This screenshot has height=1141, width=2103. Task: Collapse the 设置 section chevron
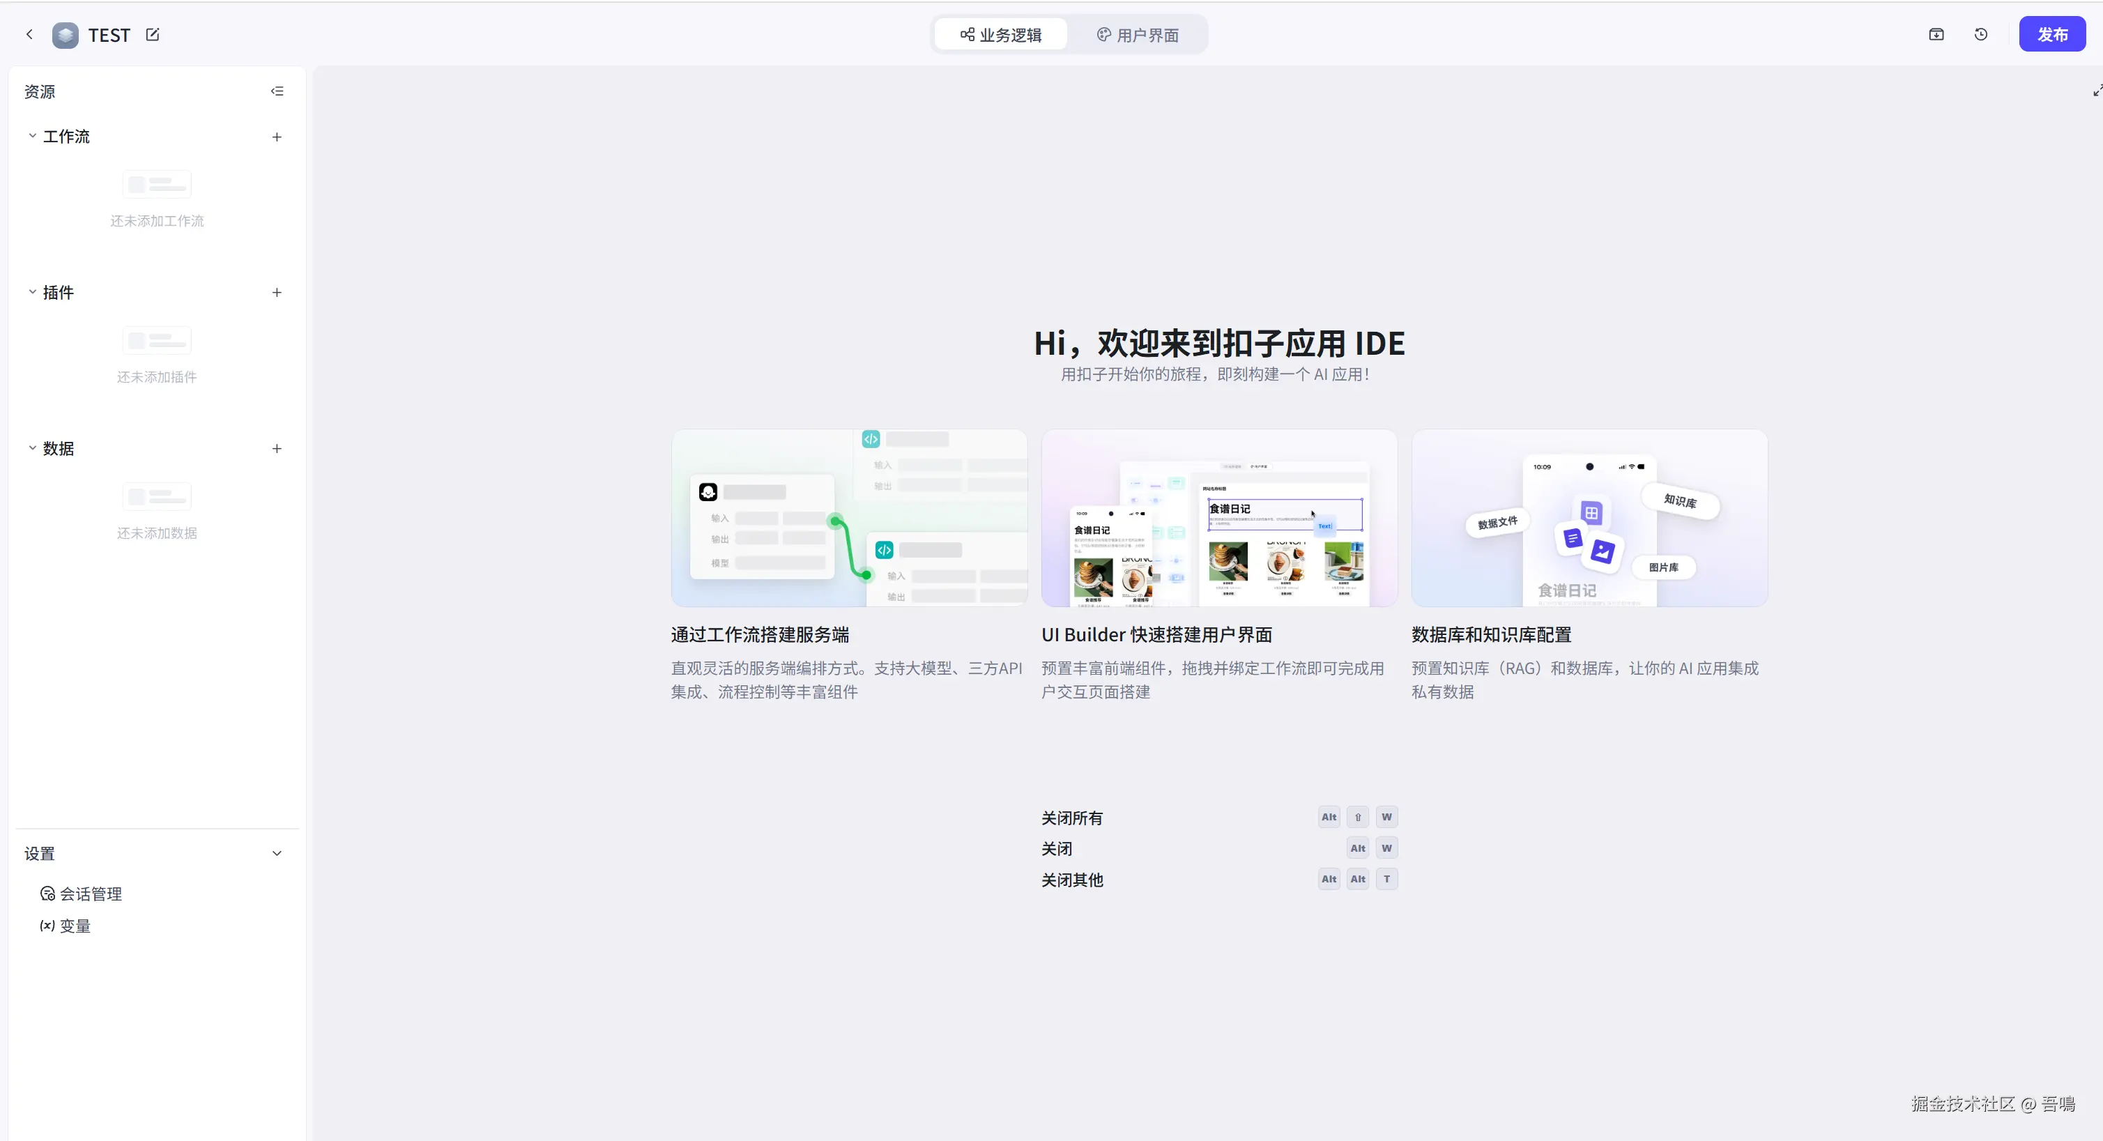(277, 854)
